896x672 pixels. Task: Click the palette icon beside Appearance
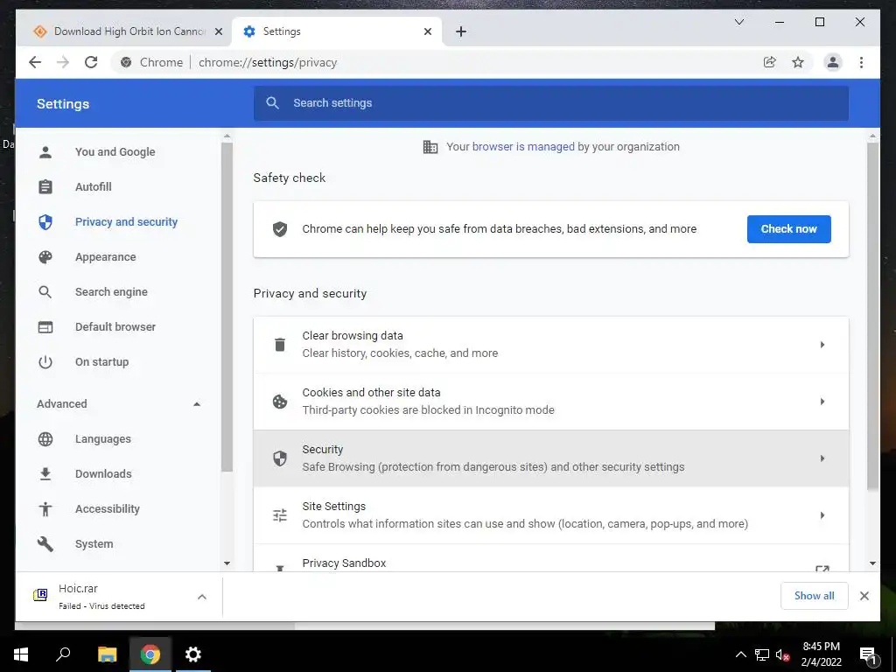[x=45, y=257]
